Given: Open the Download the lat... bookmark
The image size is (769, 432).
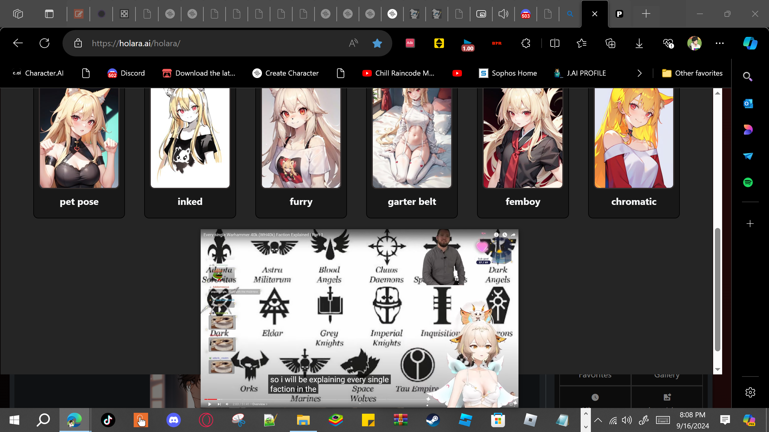Looking at the screenshot, I should coord(199,73).
